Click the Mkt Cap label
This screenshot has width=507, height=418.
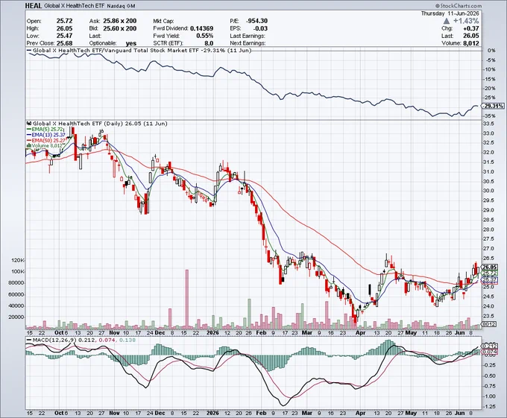(163, 21)
